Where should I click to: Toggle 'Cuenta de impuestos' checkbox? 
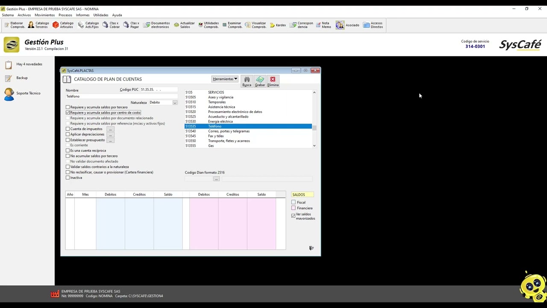pyautogui.click(x=68, y=129)
